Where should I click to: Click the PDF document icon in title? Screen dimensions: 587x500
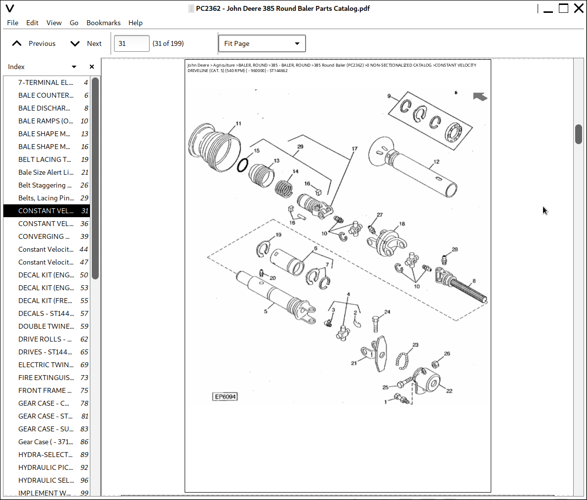pos(191,8)
